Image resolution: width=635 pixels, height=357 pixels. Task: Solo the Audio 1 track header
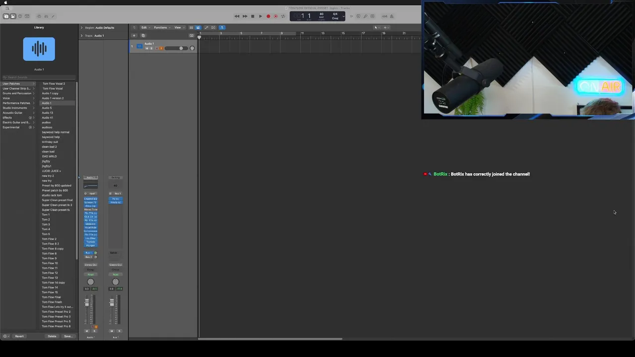pos(151,48)
